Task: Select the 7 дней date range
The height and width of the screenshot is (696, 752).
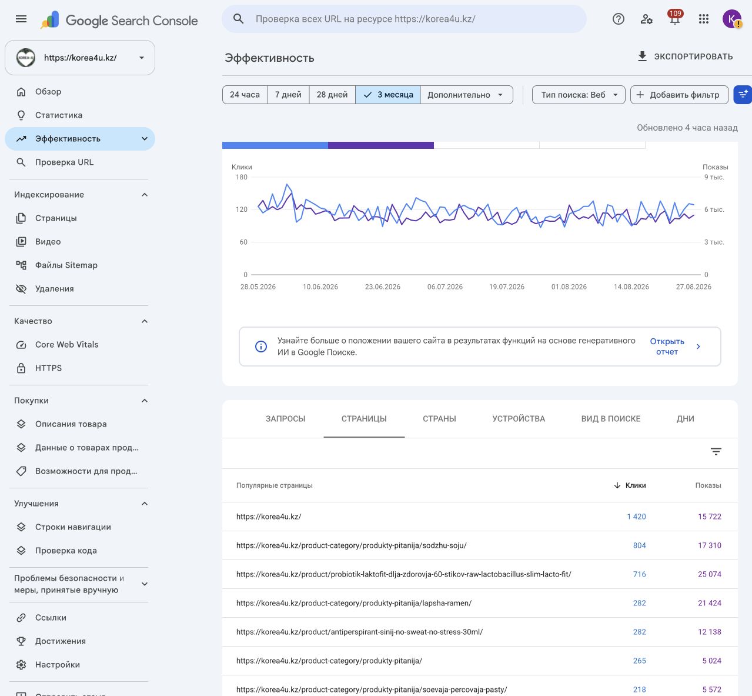Action: [288, 95]
